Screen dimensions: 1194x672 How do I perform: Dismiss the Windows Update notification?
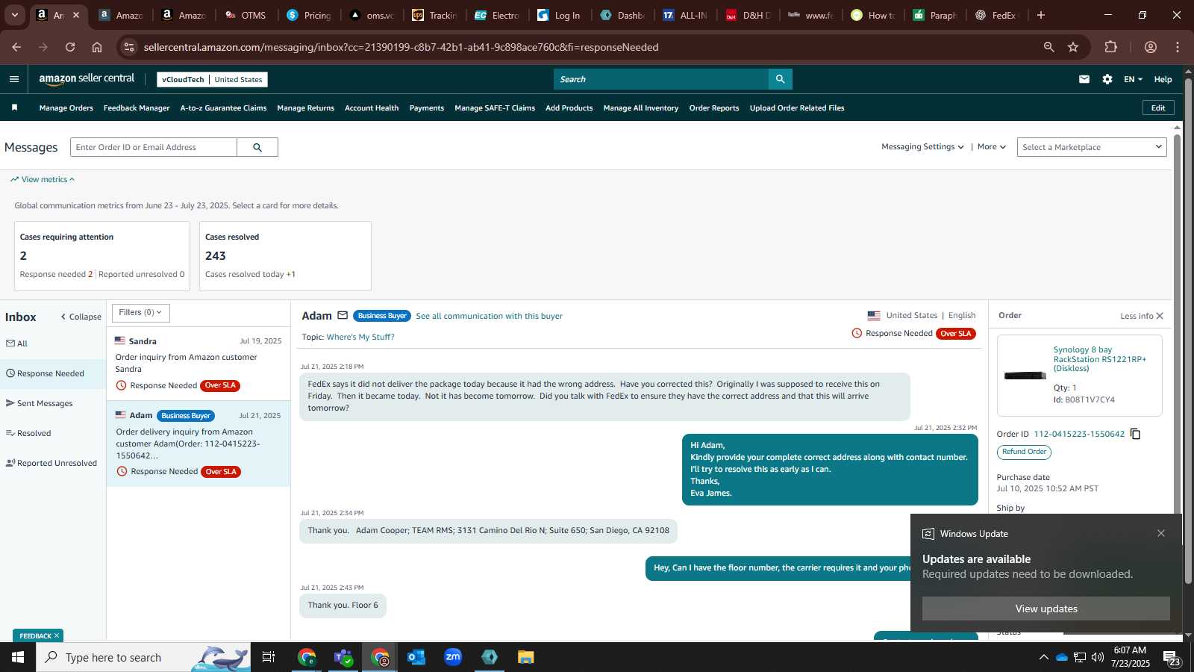tap(1161, 533)
